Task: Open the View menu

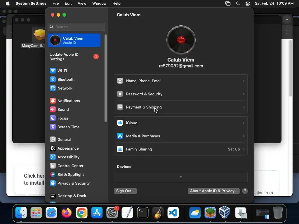Action: pos(82,3)
